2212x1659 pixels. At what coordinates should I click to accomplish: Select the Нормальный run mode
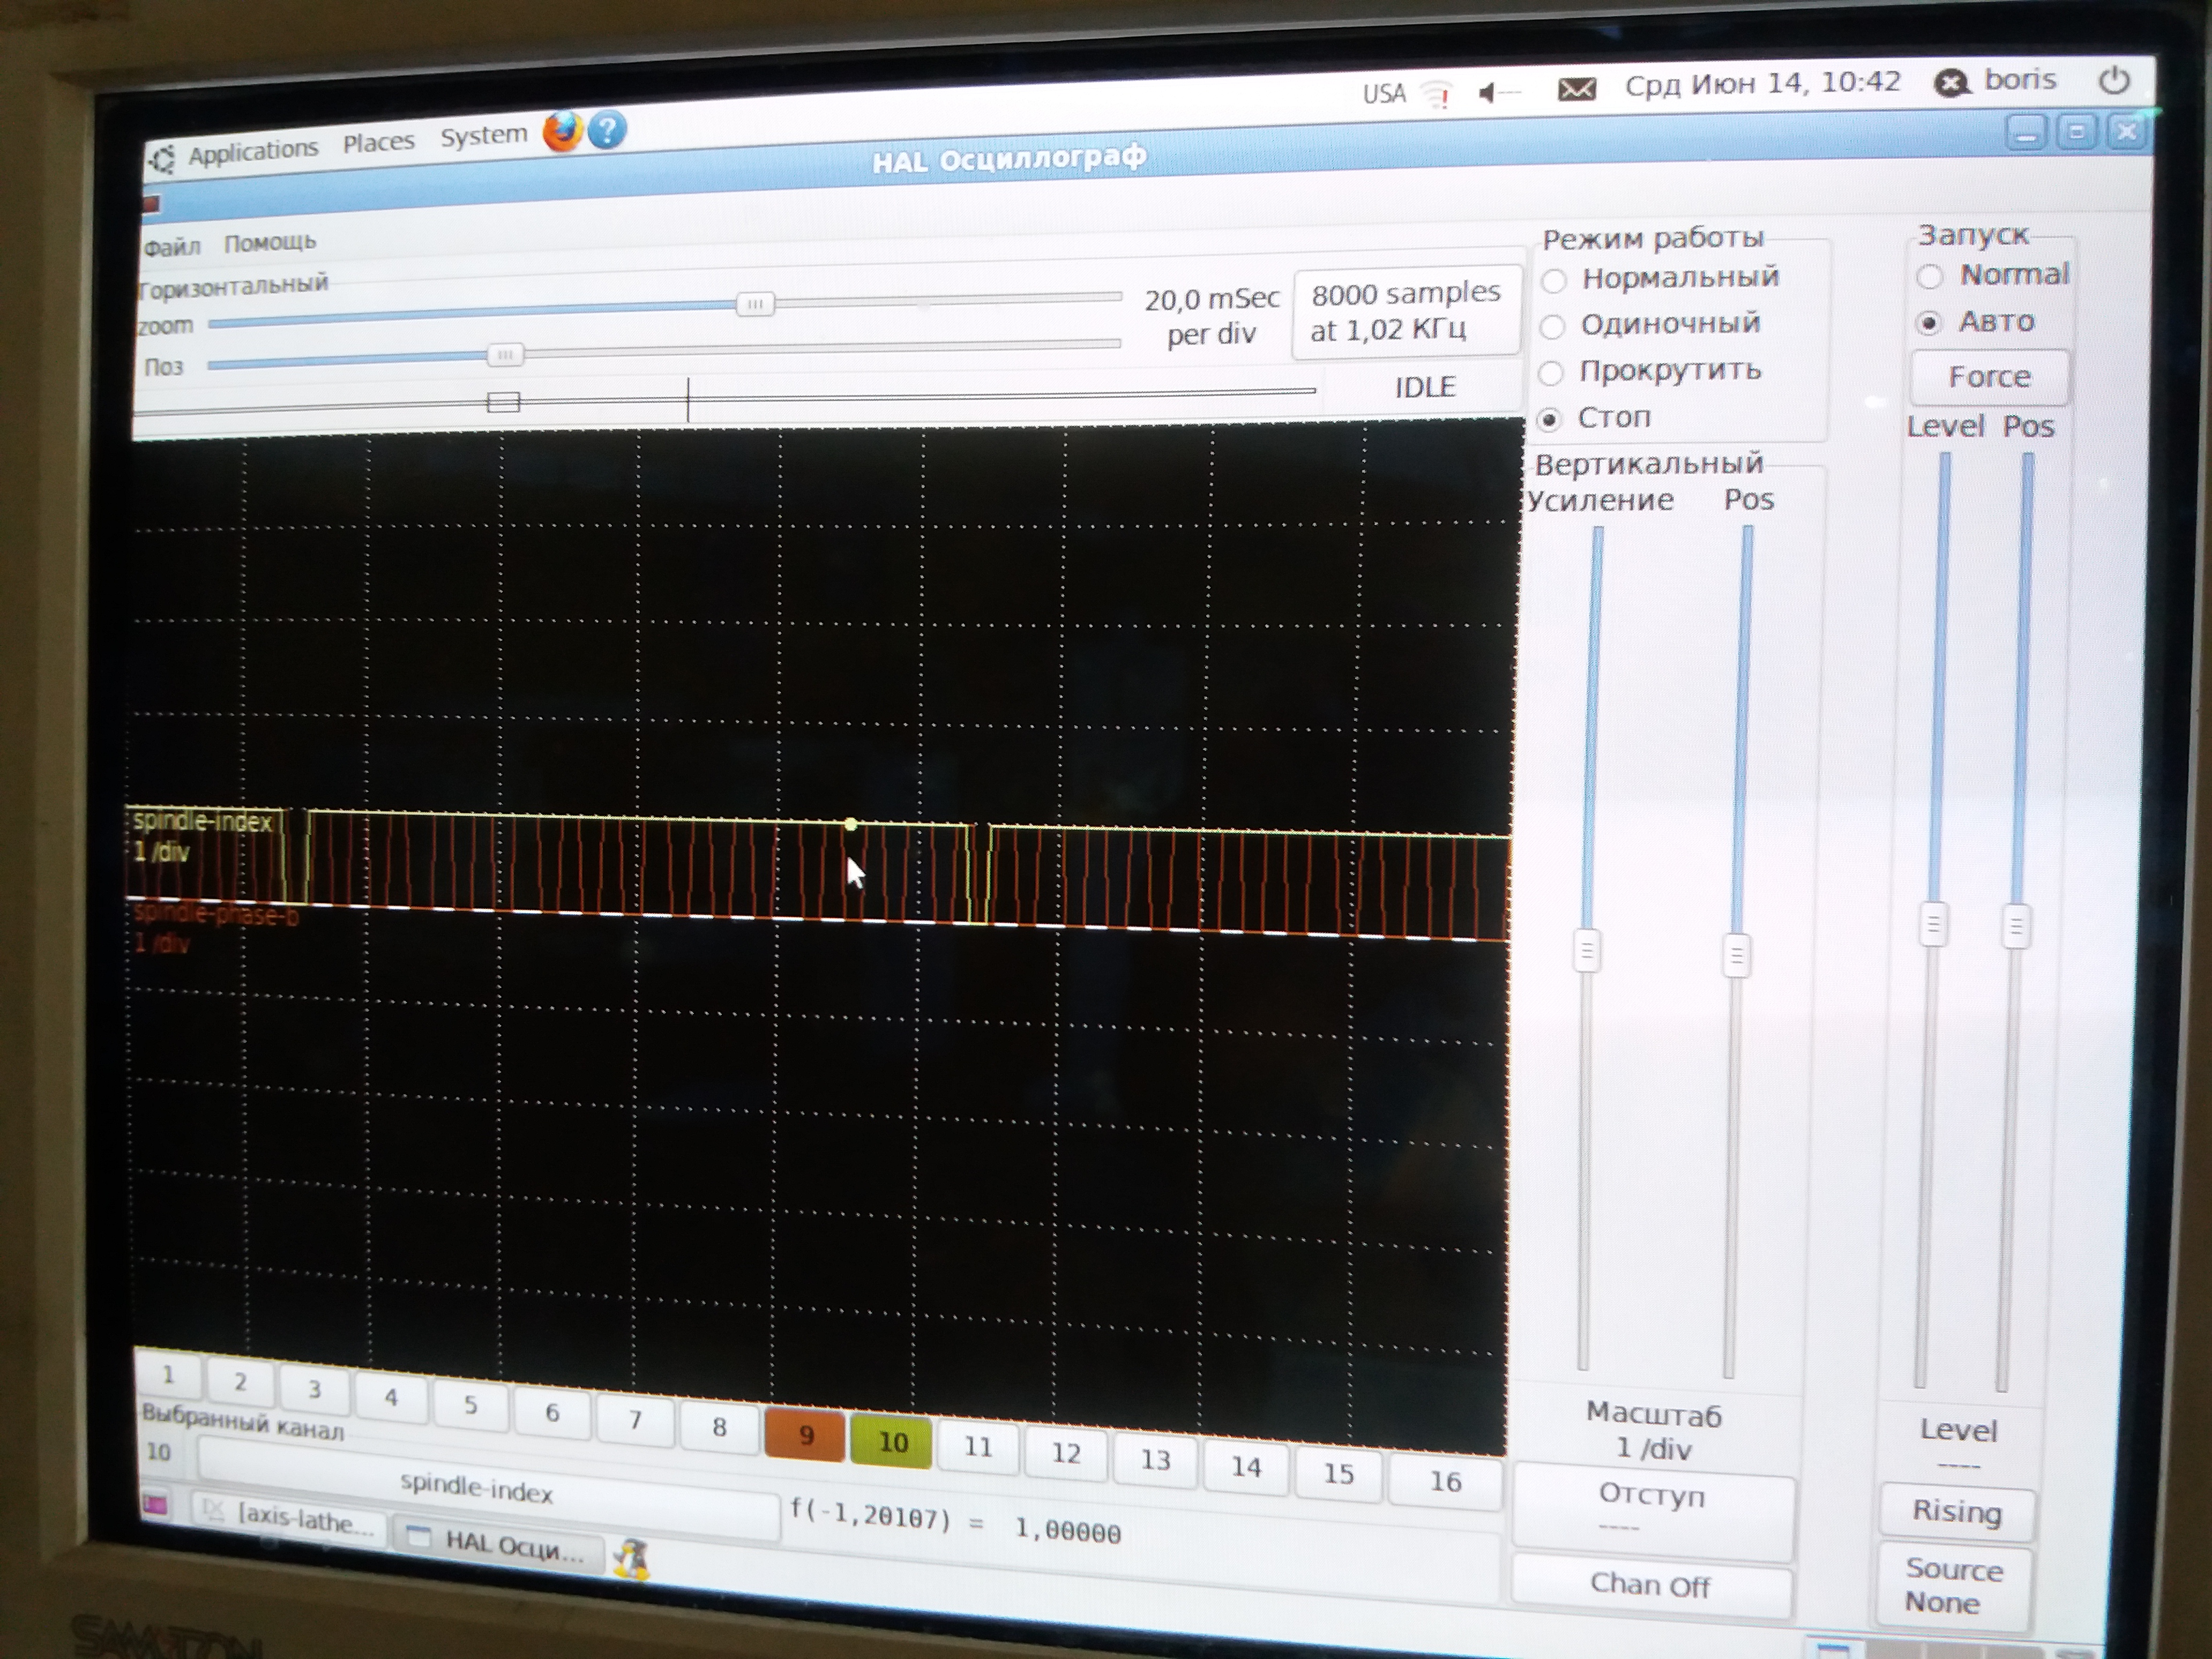[1553, 281]
